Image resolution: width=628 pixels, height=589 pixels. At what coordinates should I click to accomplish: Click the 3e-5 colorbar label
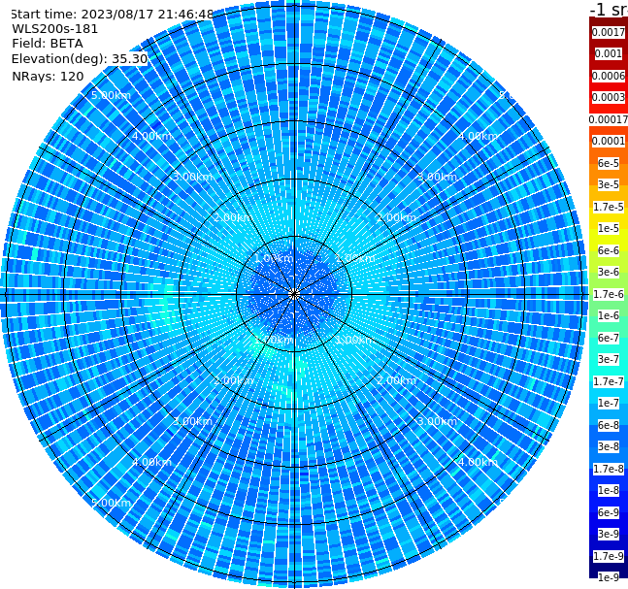[x=609, y=184]
